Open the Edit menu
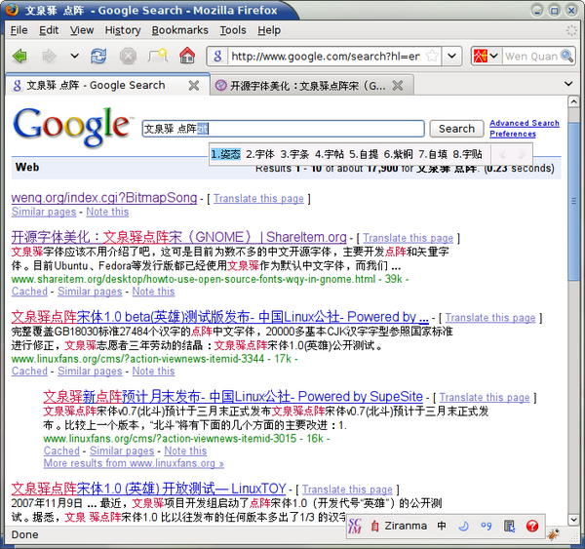The width and height of the screenshot is (585, 549). tap(49, 30)
